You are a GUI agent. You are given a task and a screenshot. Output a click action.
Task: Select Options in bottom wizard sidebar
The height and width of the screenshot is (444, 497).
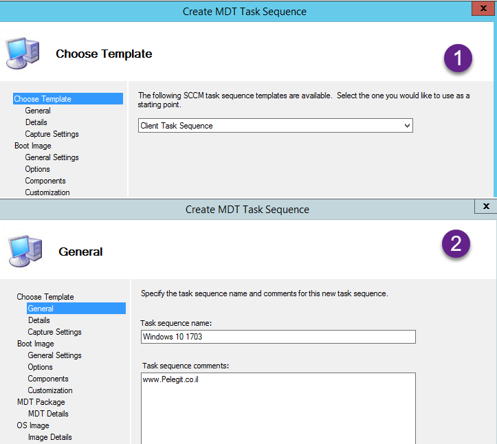[41, 367]
